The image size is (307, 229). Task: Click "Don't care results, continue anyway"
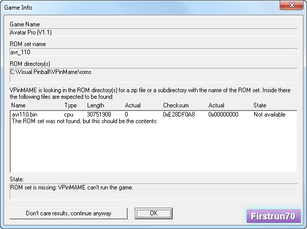click(68, 213)
